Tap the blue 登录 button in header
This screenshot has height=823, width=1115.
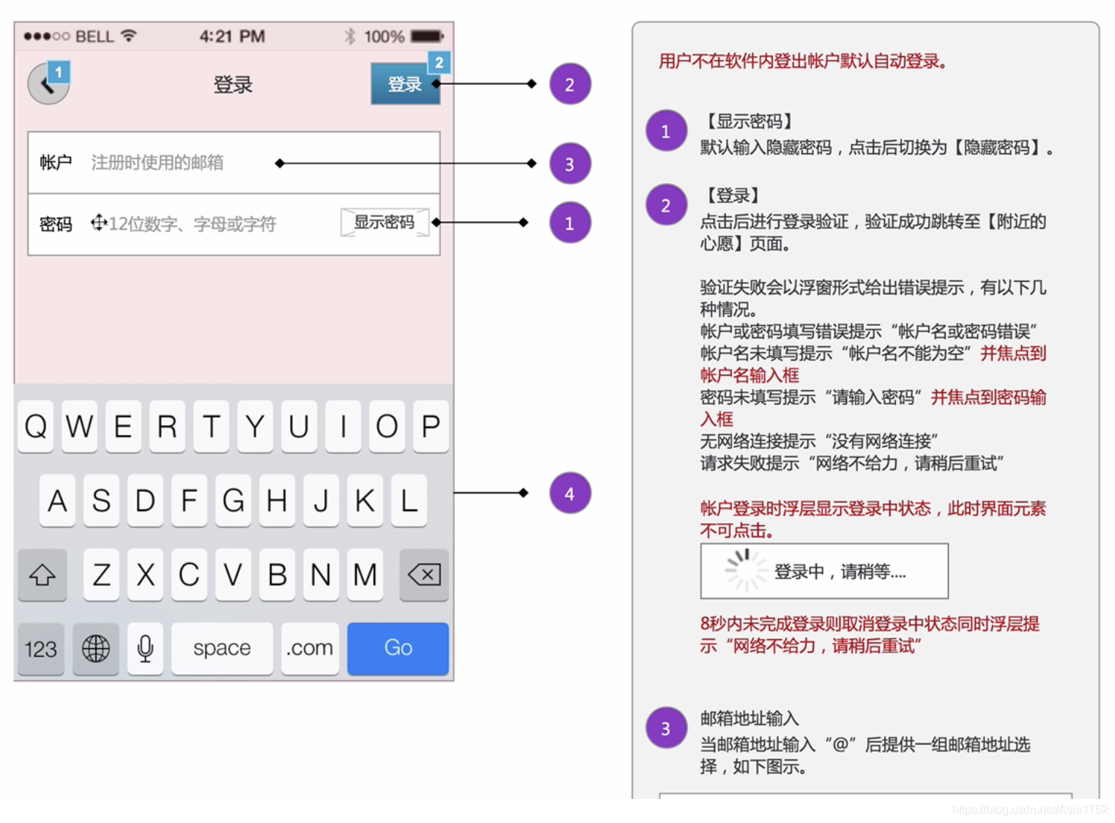coord(405,84)
